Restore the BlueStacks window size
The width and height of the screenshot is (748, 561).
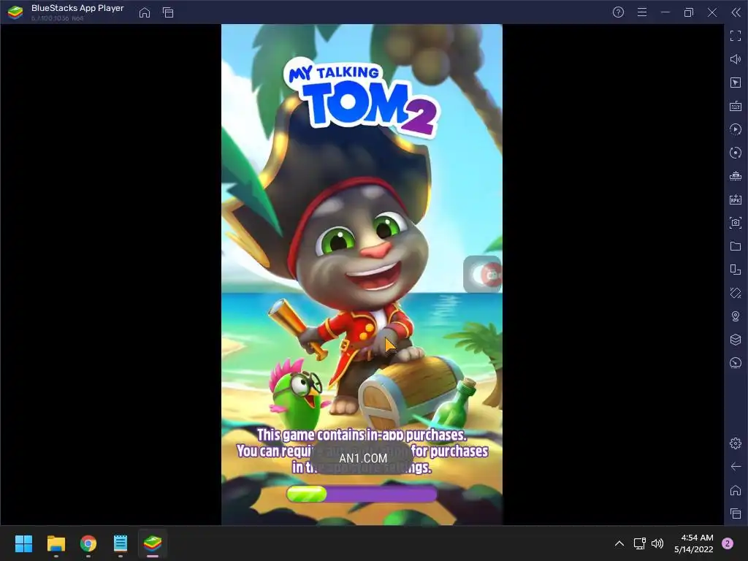[x=688, y=12]
